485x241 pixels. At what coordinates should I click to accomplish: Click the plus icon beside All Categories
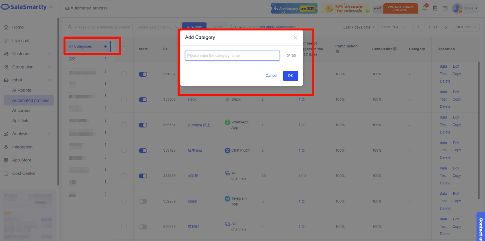click(x=105, y=46)
